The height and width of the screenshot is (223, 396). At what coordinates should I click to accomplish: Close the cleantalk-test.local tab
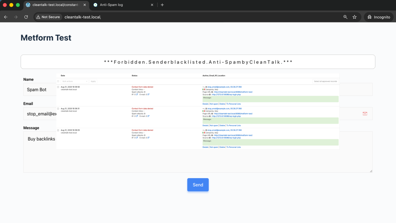tap(85, 5)
